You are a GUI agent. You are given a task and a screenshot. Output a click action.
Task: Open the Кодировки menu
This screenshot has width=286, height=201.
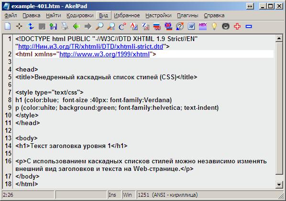(x=80, y=15)
